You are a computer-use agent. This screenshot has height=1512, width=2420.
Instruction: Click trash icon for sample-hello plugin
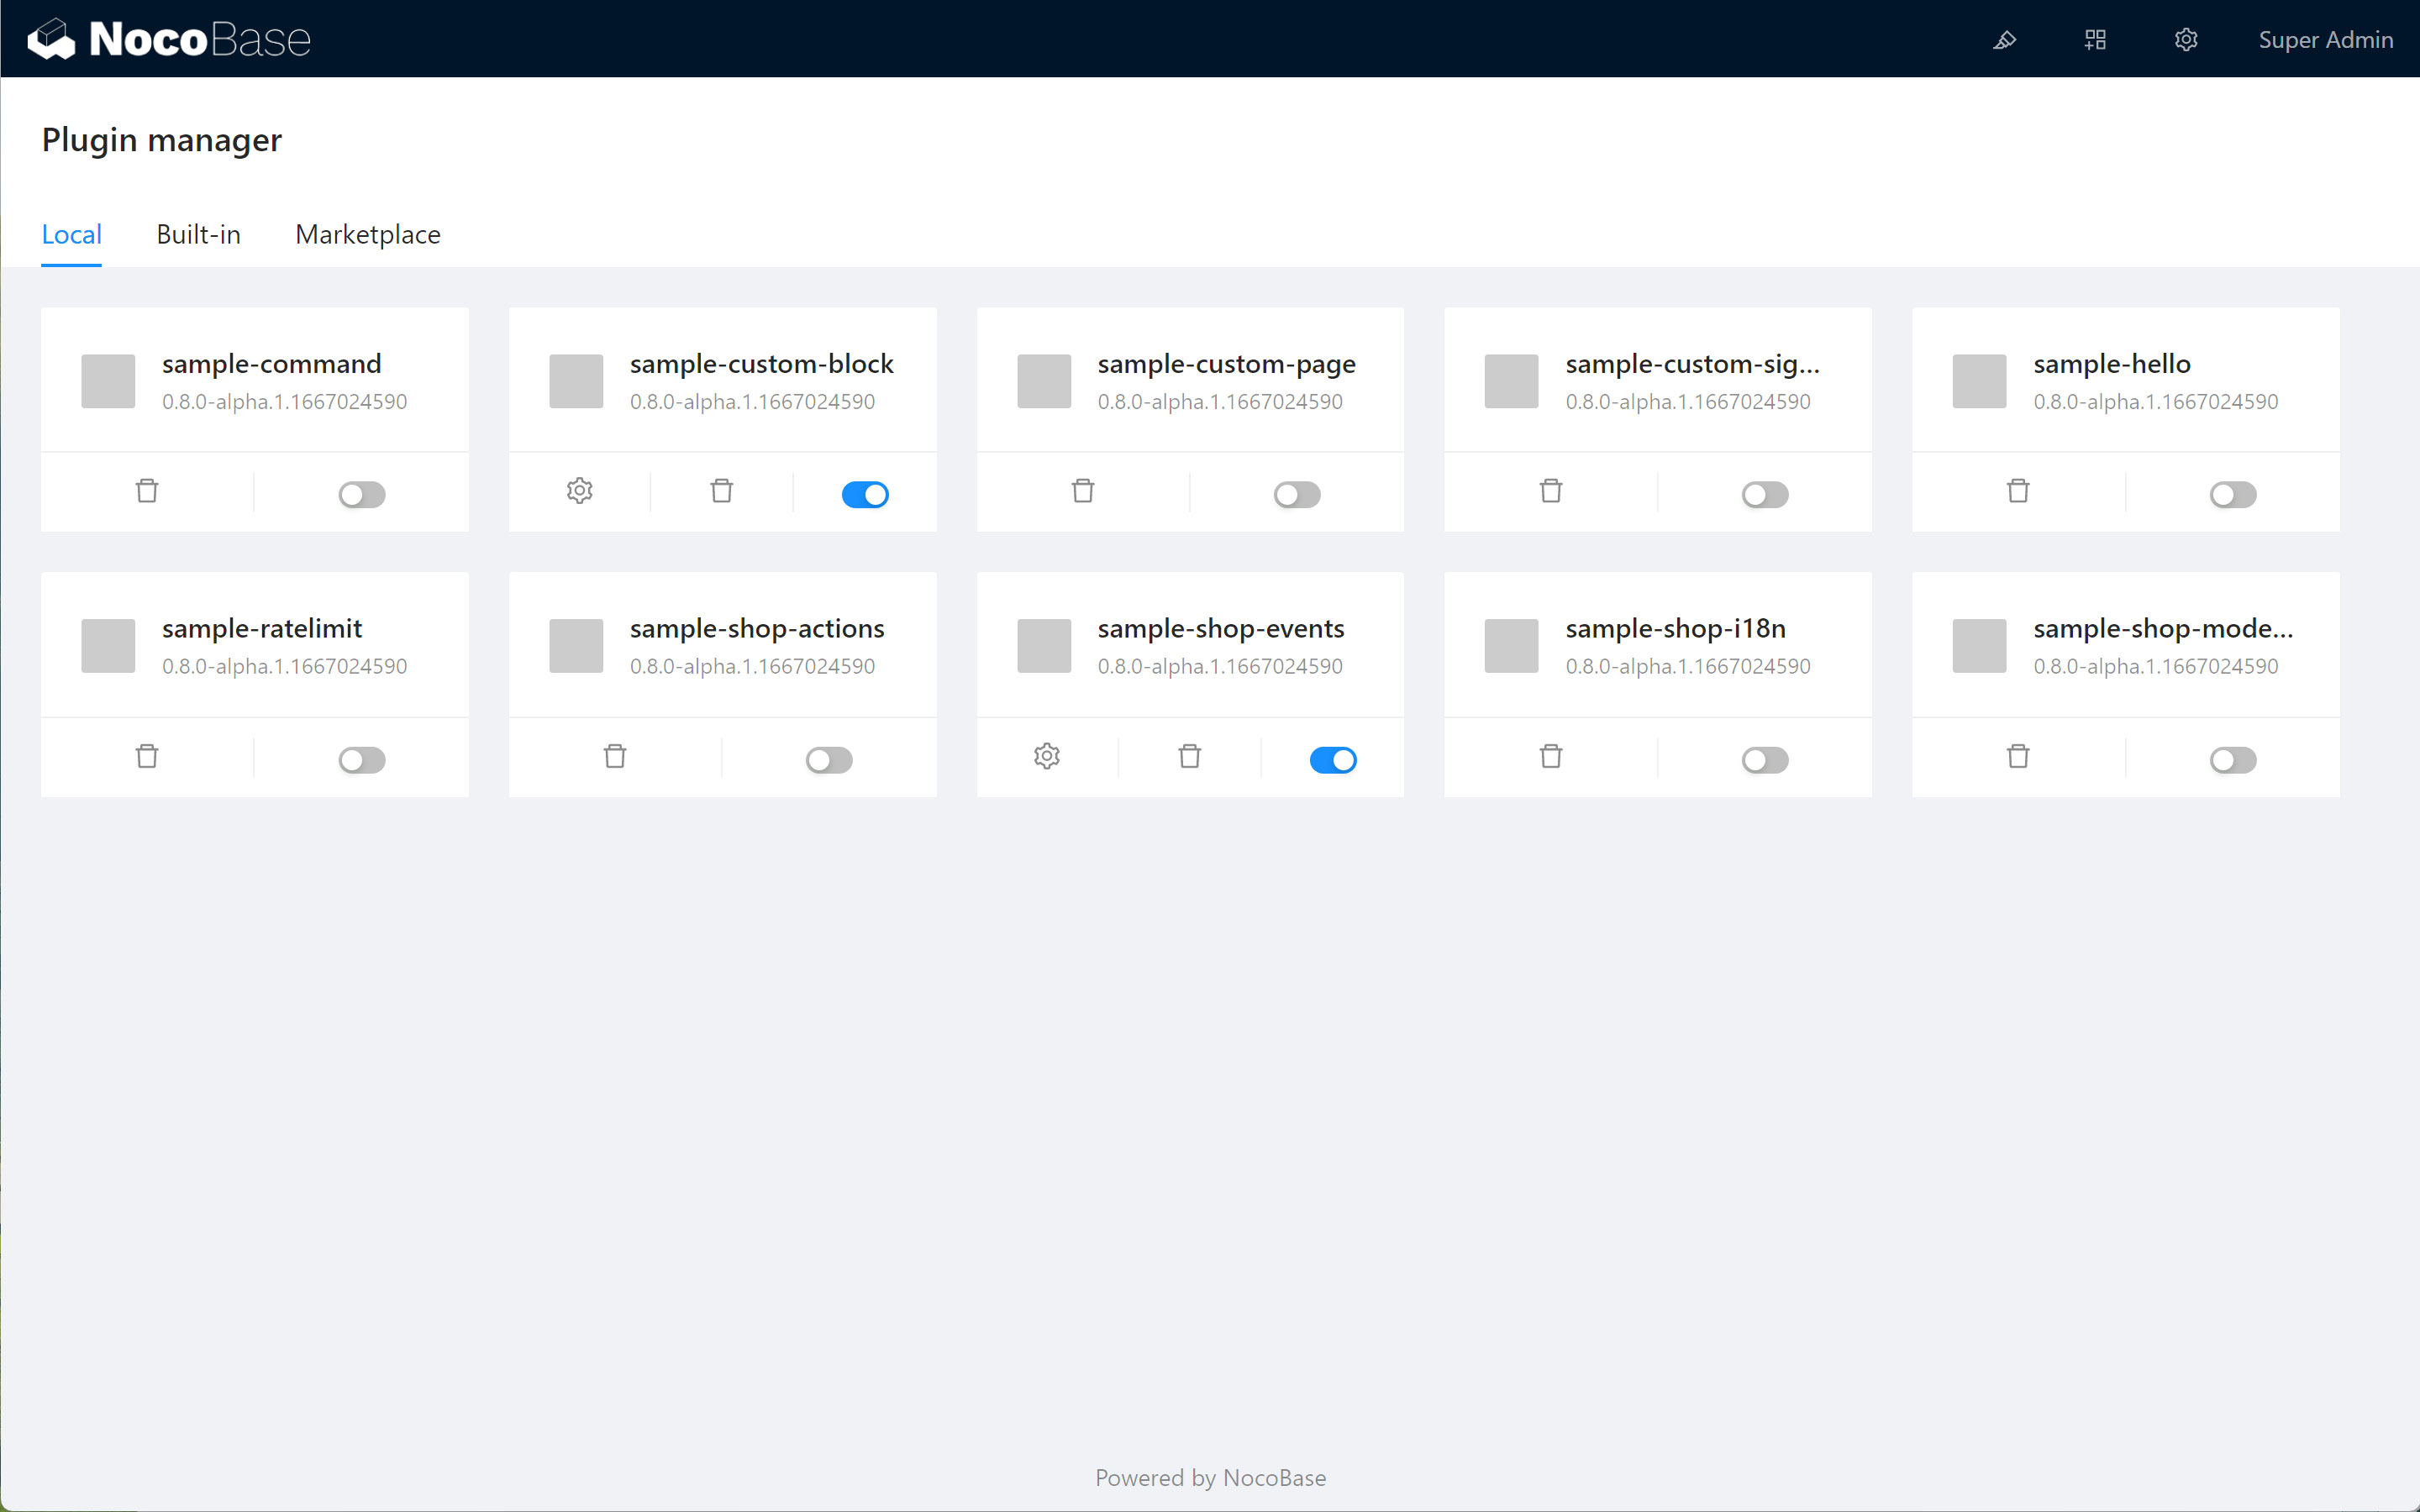point(2018,491)
